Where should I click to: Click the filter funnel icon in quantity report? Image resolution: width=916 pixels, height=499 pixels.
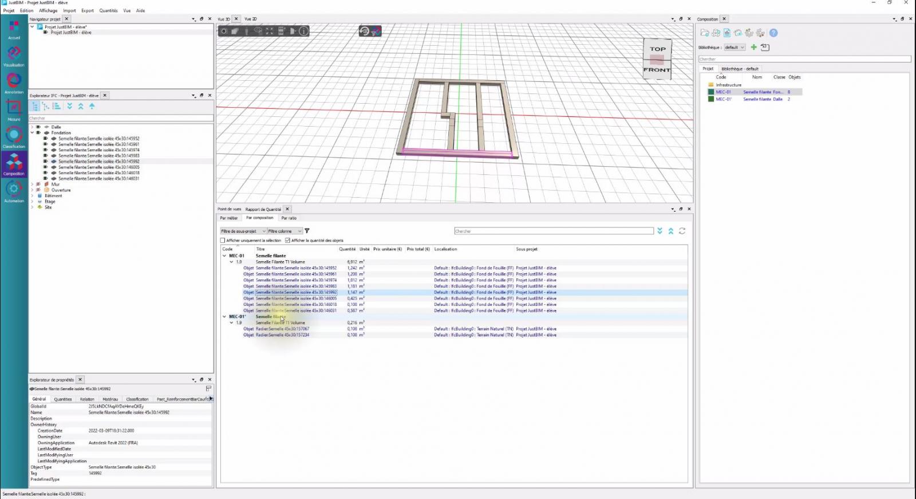coord(307,231)
